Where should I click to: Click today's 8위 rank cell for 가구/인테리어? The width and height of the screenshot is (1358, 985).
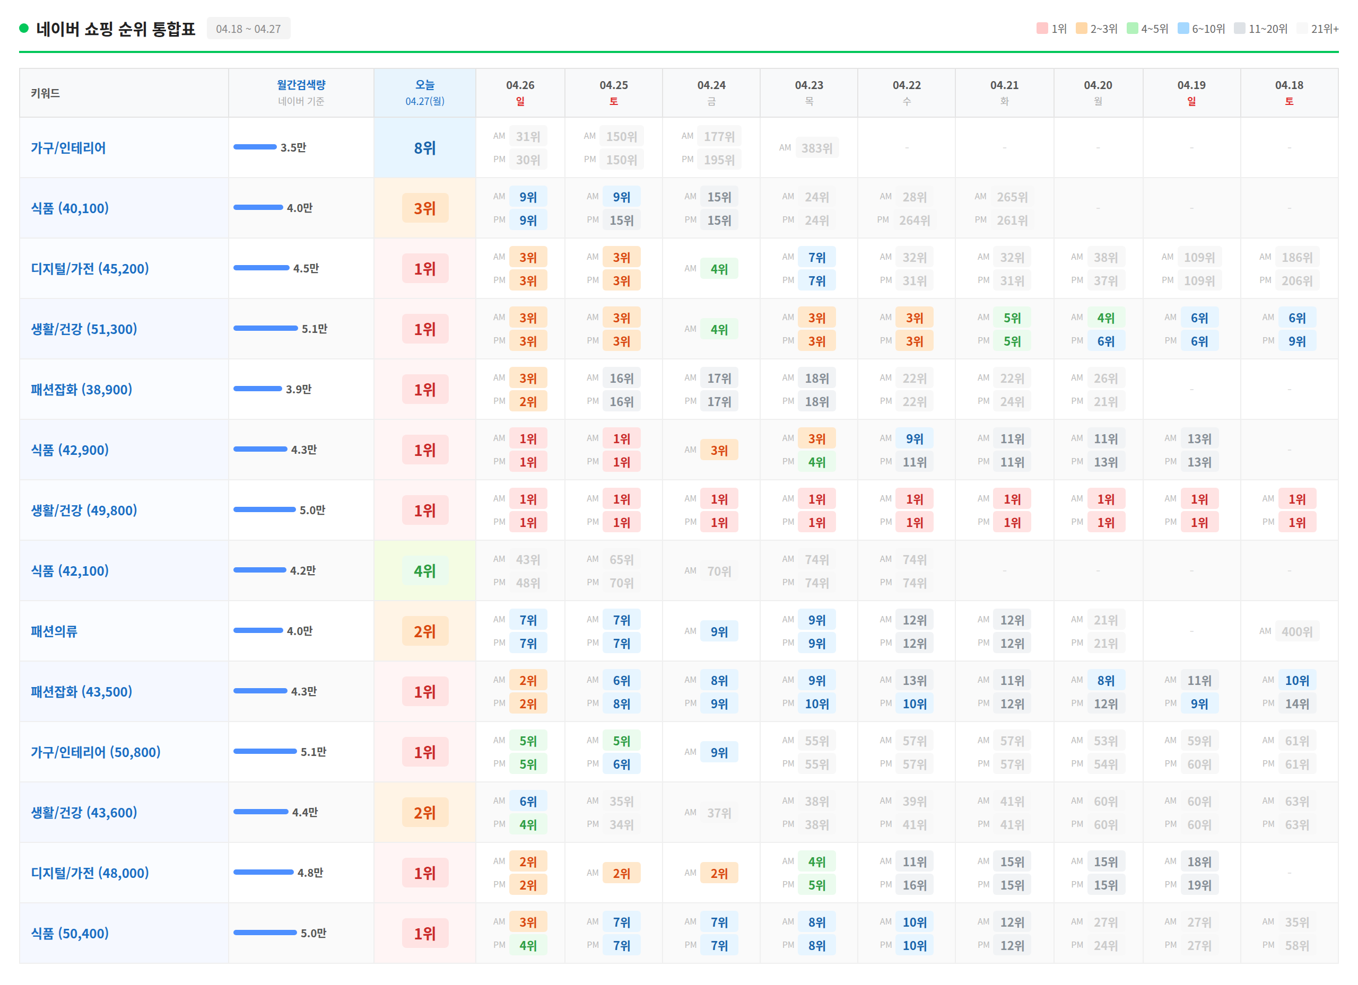coord(424,148)
